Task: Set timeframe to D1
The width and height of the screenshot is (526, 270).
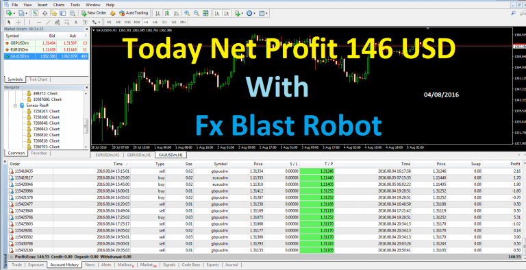Action: tap(164, 22)
